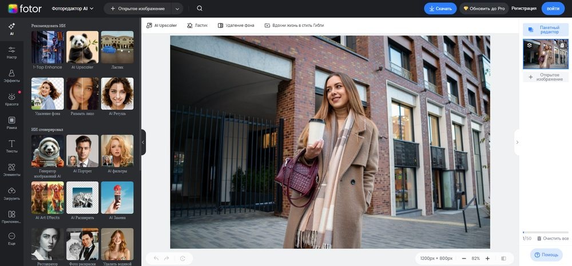Select the Красота beauty tool icon
The image size is (572, 266).
point(11,99)
